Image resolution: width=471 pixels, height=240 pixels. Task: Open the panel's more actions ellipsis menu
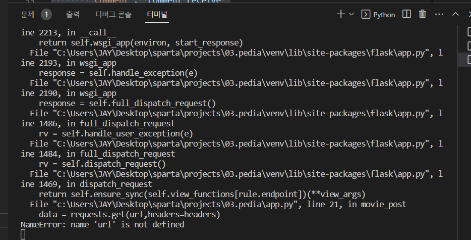pos(439,14)
